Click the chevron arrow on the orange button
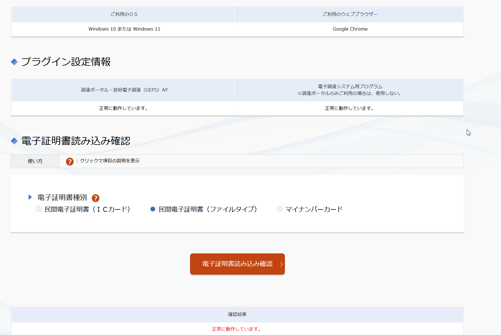The image size is (501, 335). (x=281, y=264)
